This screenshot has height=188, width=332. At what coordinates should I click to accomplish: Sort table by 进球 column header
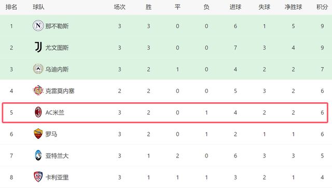[x=235, y=7]
